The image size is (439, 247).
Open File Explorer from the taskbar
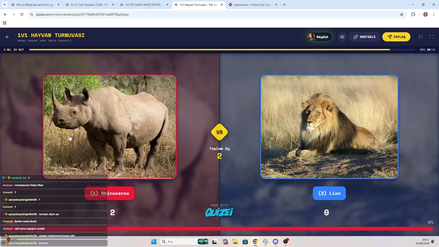click(x=235, y=242)
